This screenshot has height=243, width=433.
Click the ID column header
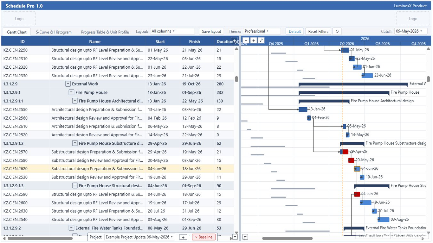23,41
